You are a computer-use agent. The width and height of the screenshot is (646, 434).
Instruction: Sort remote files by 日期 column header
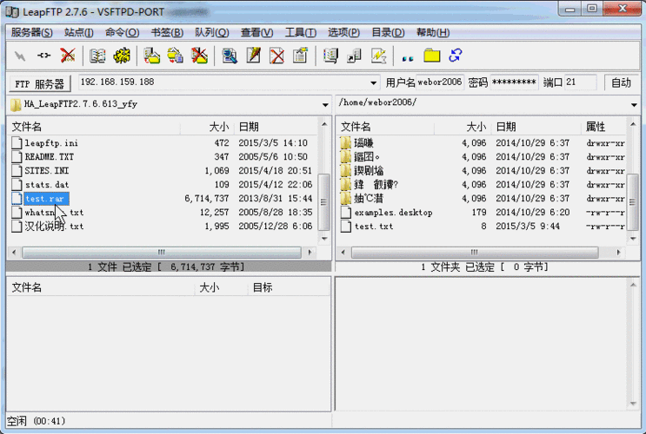click(x=536, y=127)
